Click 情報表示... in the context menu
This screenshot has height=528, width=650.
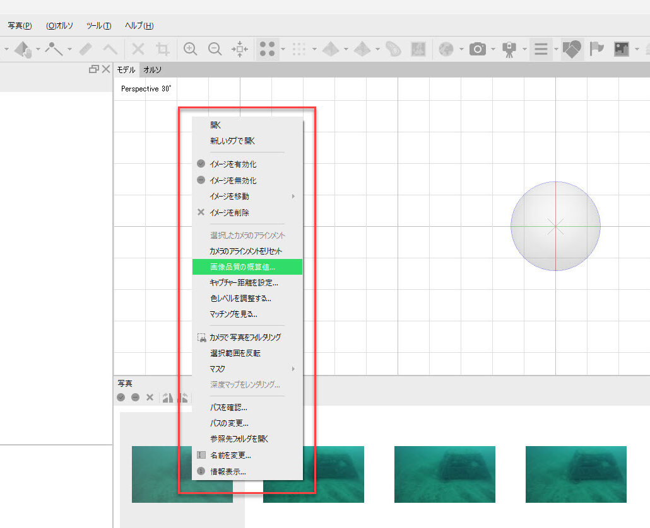tap(228, 471)
